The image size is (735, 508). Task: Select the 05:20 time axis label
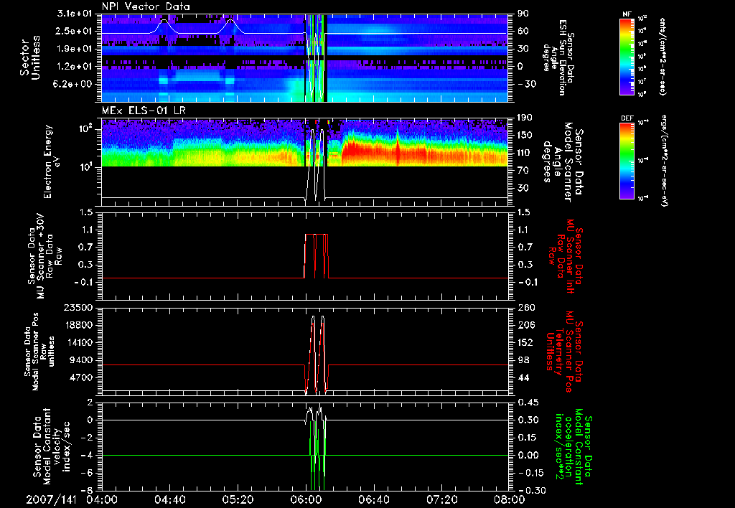tap(238, 498)
